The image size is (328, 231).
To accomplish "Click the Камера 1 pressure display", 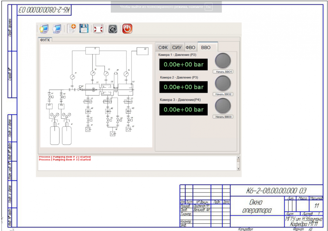I will click(x=184, y=65).
